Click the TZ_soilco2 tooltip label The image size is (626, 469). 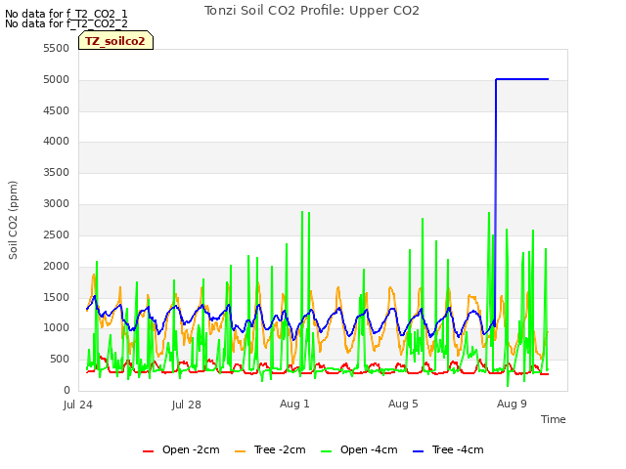coord(115,41)
